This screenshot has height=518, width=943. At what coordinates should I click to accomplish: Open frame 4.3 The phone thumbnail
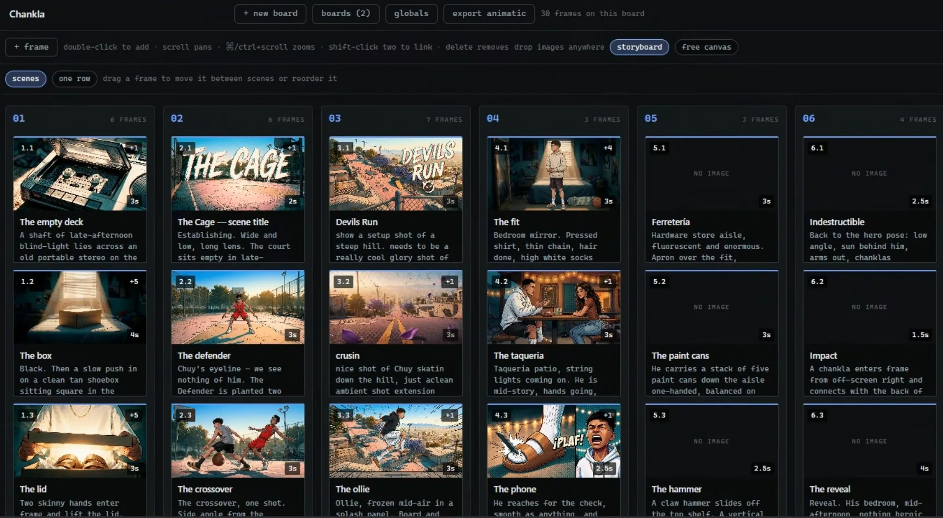(x=554, y=441)
